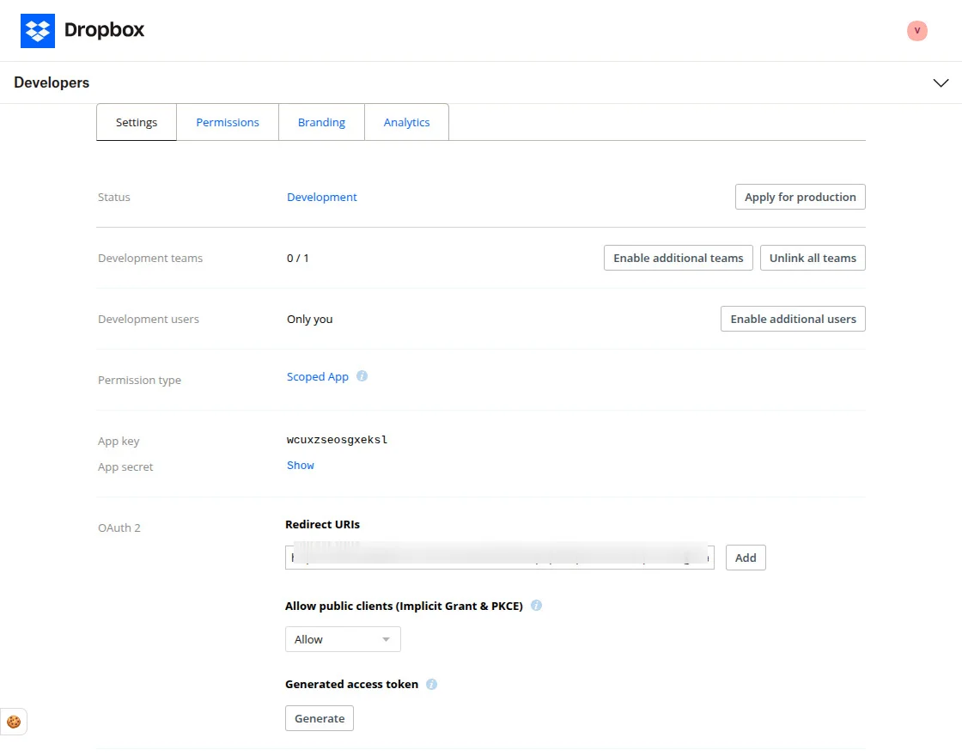The height and width of the screenshot is (756, 962).
Task: Focus the Redirect URIs input field
Action: (x=499, y=558)
